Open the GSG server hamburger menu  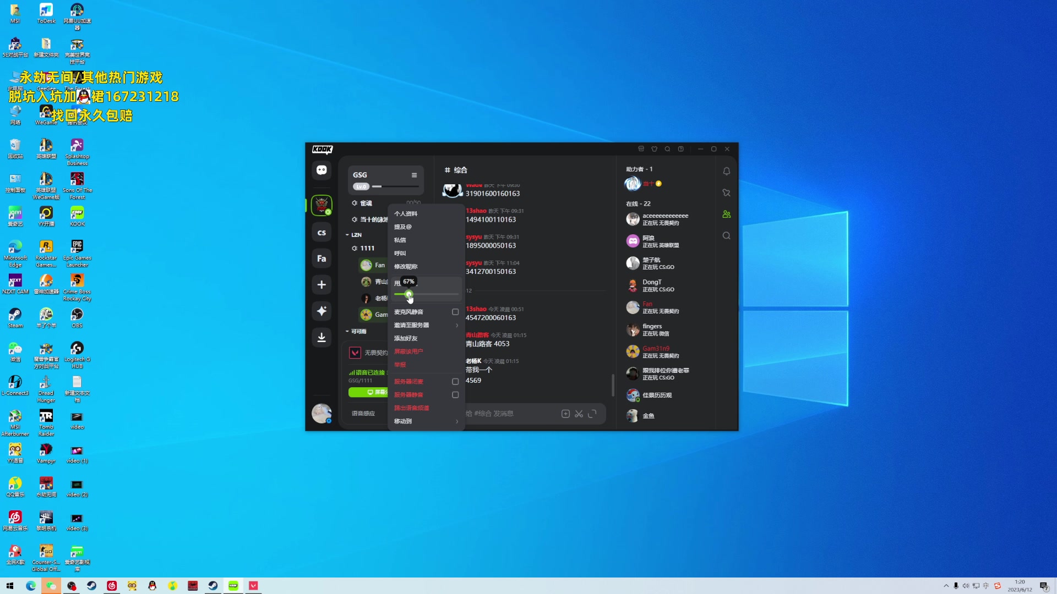tap(414, 175)
